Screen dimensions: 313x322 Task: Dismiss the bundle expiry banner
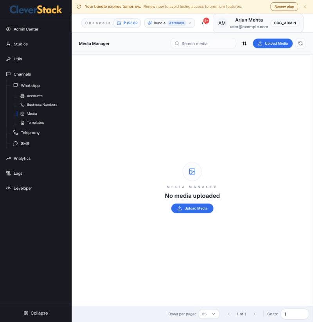pos(305,7)
